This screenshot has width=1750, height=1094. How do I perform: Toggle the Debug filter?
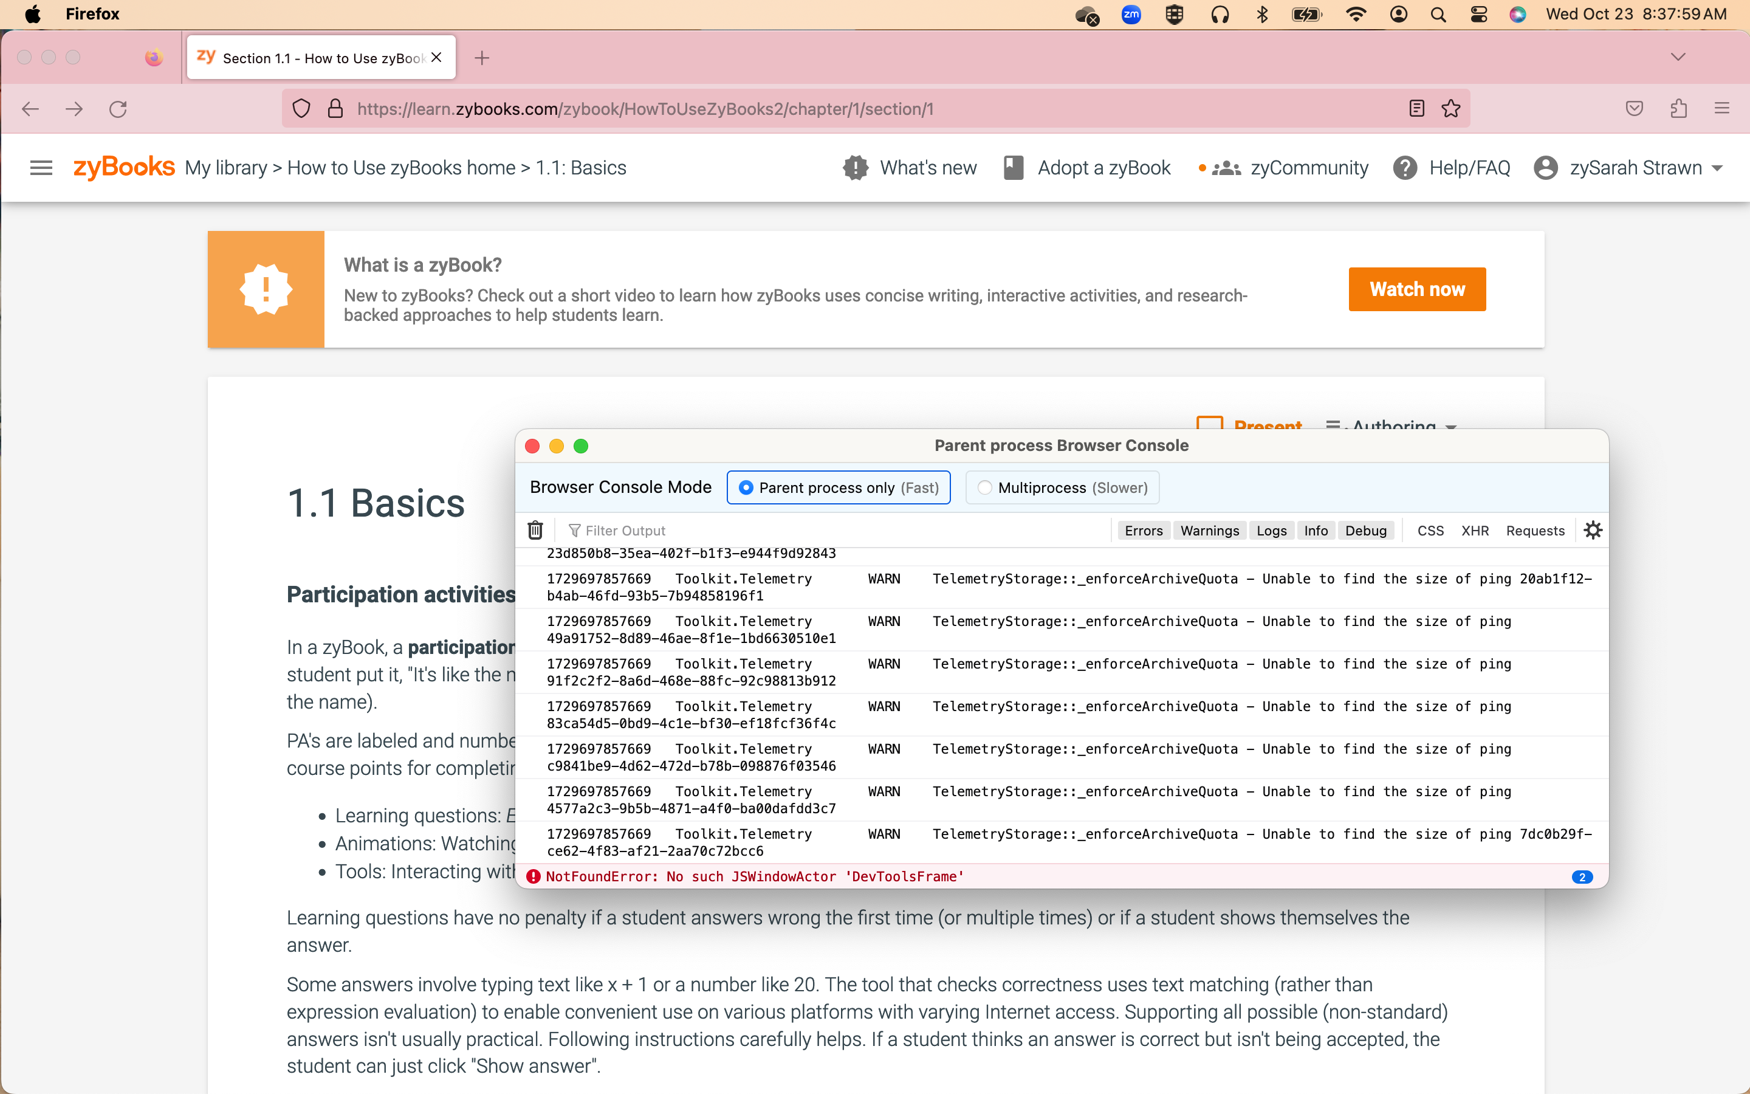pos(1366,531)
